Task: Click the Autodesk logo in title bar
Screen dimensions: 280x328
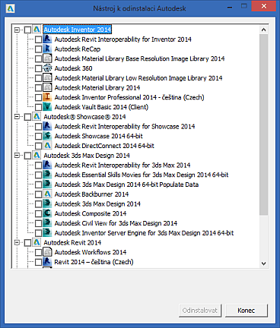Action: [x=10, y=8]
